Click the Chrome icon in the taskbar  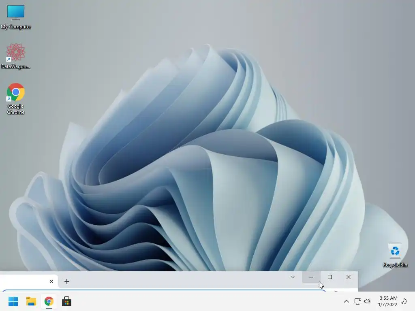(x=49, y=301)
